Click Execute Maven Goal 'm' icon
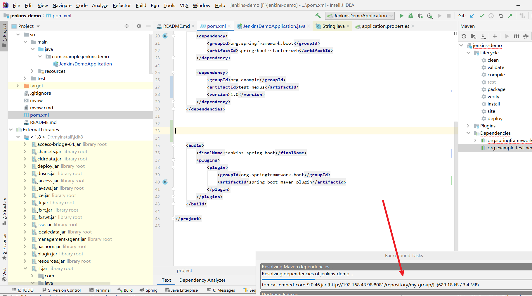Viewport: 532px width, 296px height. click(x=517, y=36)
